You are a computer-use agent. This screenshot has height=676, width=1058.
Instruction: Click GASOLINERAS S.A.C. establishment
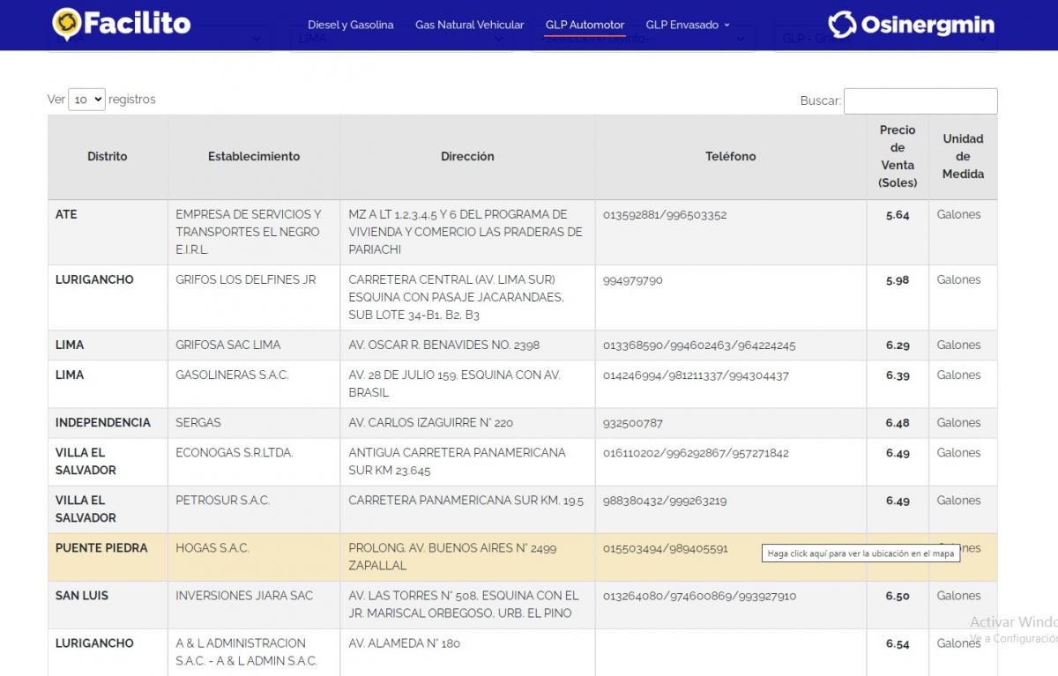click(232, 375)
